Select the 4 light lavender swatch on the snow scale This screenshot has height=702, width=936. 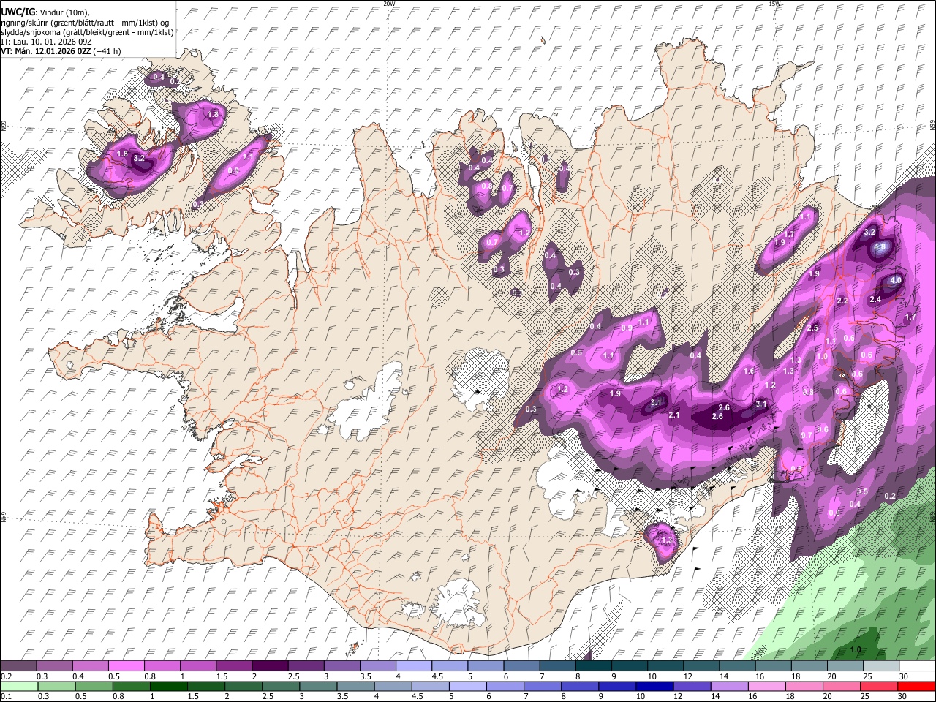tap(414, 666)
